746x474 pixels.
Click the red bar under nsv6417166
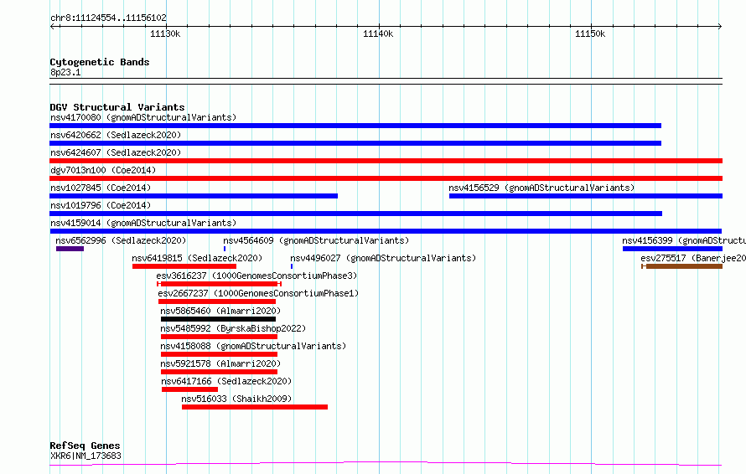click(x=189, y=390)
